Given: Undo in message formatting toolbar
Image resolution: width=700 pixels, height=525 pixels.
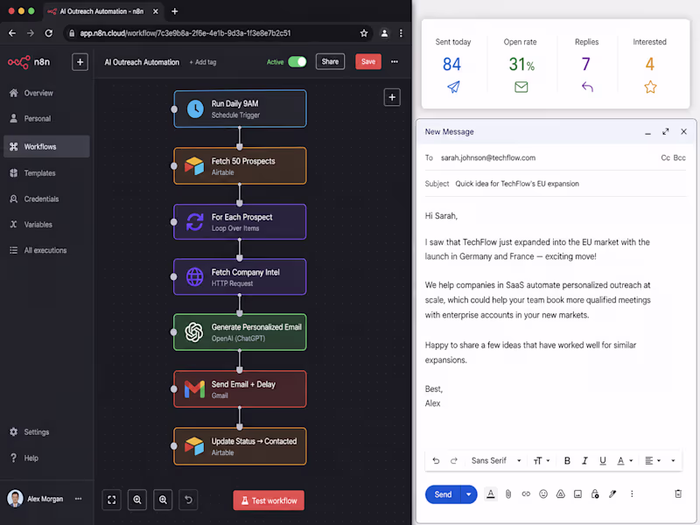Looking at the screenshot, I should pyautogui.click(x=436, y=460).
